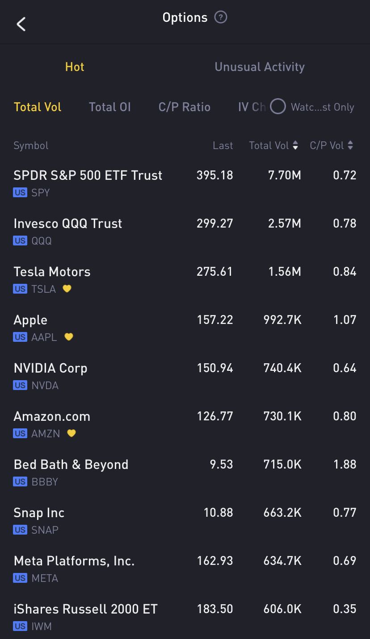Select the C/P Ratio filter
Screen dimensions: 370x639
click(x=184, y=107)
